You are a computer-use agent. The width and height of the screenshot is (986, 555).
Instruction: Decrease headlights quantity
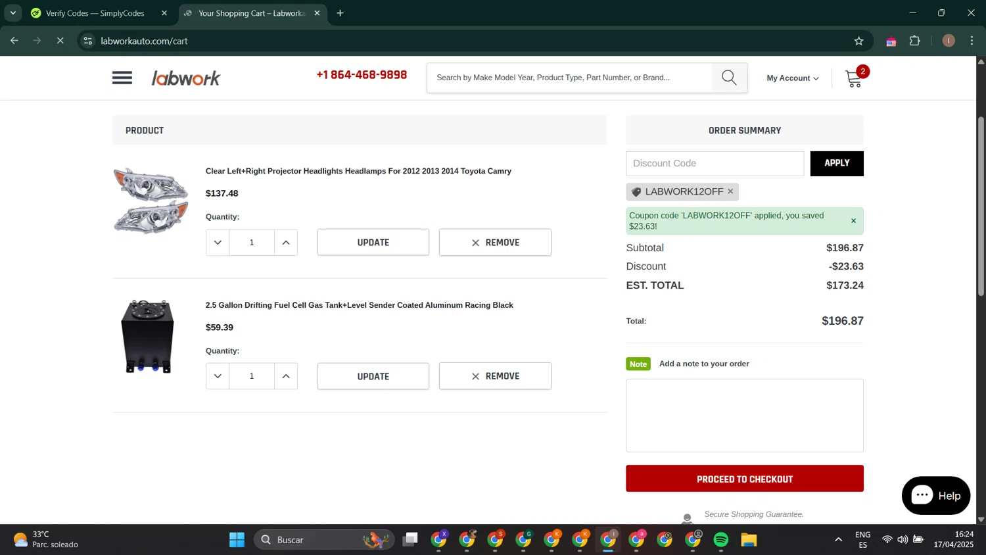coord(218,243)
